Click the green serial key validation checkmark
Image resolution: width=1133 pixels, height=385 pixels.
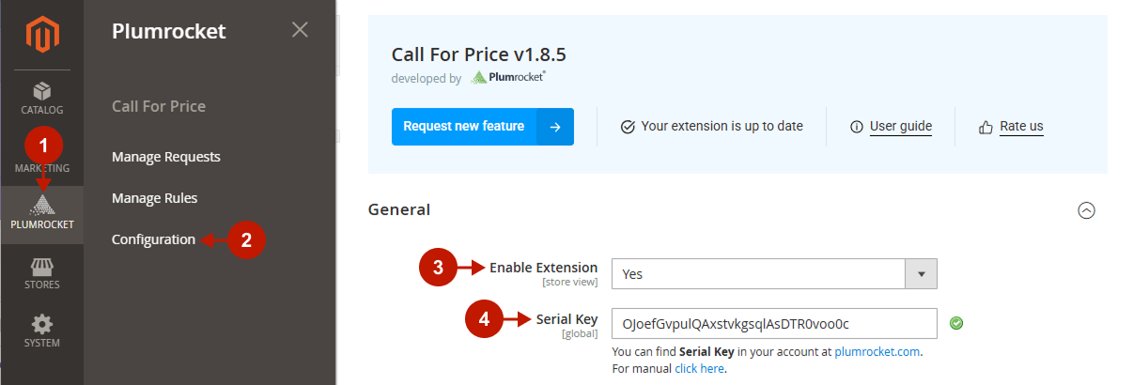tap(956, 323)
